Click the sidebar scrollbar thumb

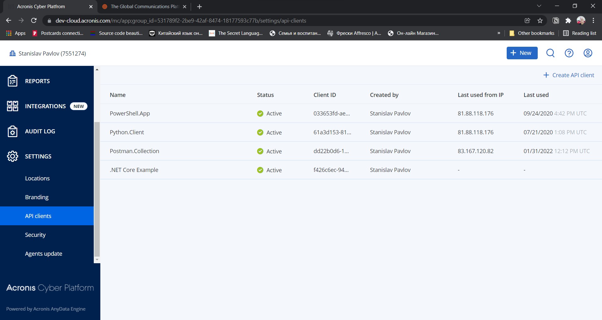pyautogui.click(x=97, y=189)
